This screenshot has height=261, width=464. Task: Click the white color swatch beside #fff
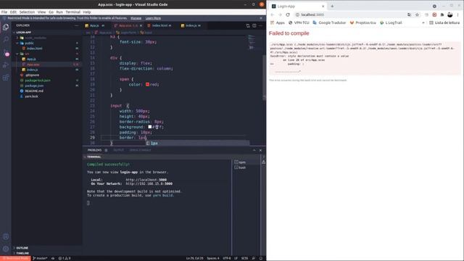pyautogui.click(x=150, y=127)
